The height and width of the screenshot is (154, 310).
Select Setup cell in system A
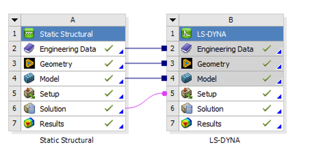(x=73, y=94)
